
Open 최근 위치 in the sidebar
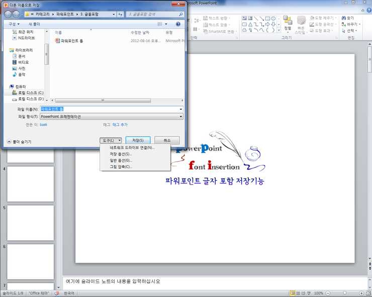coord(23,32)
